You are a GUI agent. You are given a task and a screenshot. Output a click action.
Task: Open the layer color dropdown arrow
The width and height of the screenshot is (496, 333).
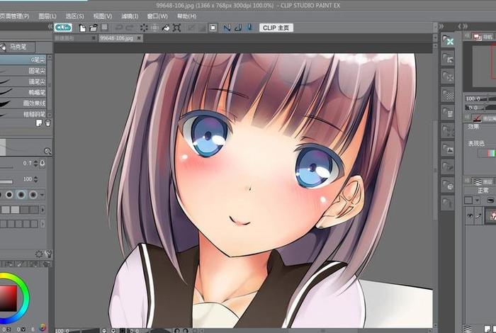tap(477, 201)
